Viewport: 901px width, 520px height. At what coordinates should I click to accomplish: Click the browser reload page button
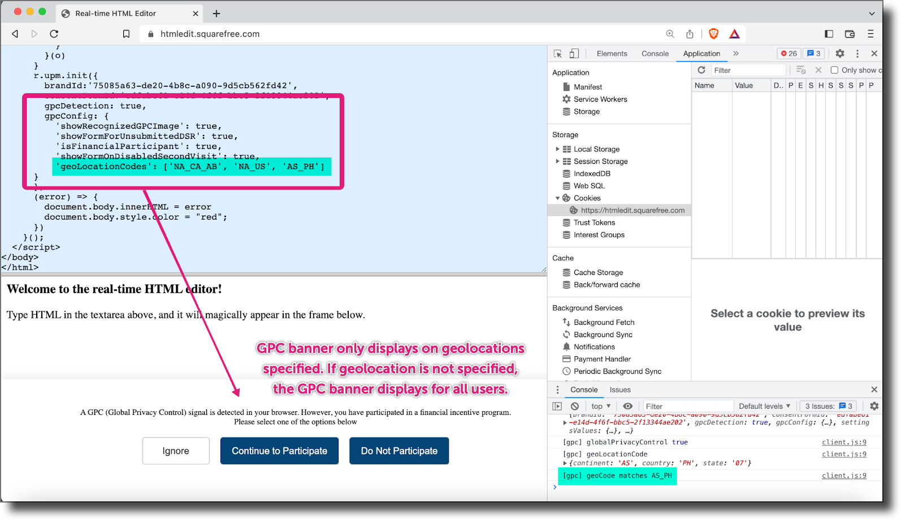pos(54,34)
